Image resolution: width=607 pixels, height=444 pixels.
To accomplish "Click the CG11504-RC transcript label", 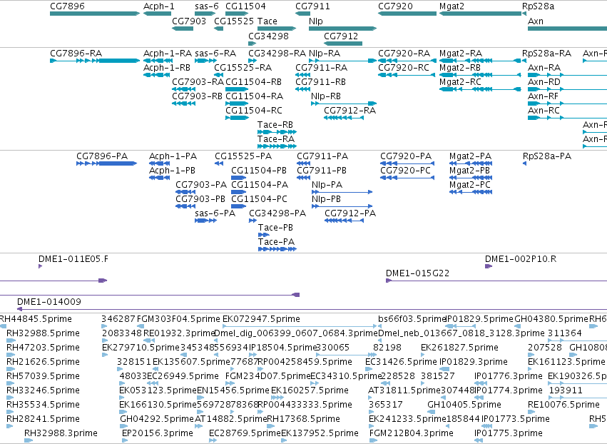I will (x=254, y=111).
